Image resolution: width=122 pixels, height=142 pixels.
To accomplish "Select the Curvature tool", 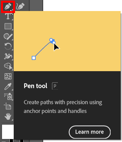I will 20,6.
